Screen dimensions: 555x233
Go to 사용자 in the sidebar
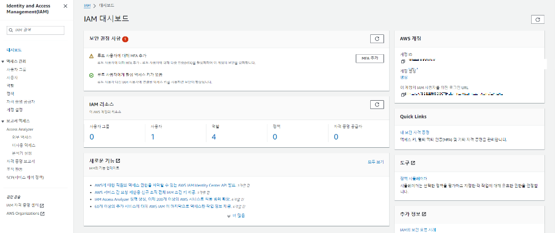tap(12, 77)
